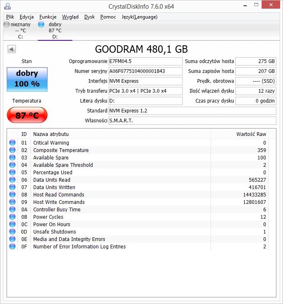
Task: Open the Plik menu
Action: tap(10, 17)
